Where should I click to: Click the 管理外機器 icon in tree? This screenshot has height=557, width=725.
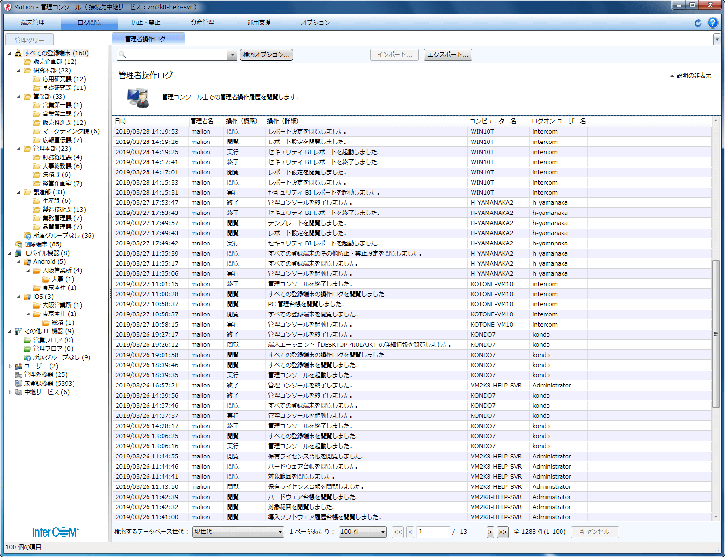[18, 375]
